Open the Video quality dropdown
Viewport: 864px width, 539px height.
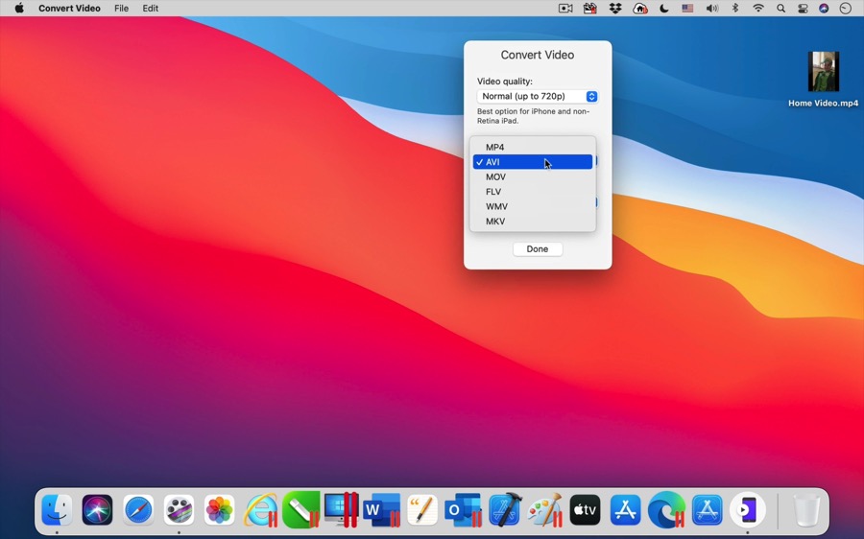538,97
